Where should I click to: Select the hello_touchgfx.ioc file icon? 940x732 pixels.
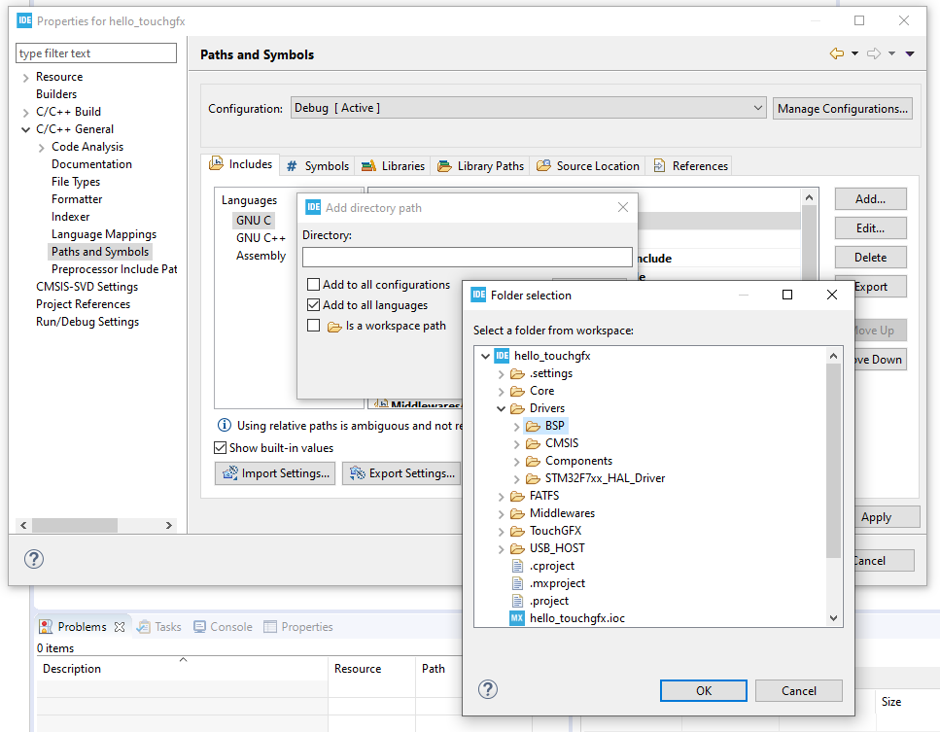[517, 618]
